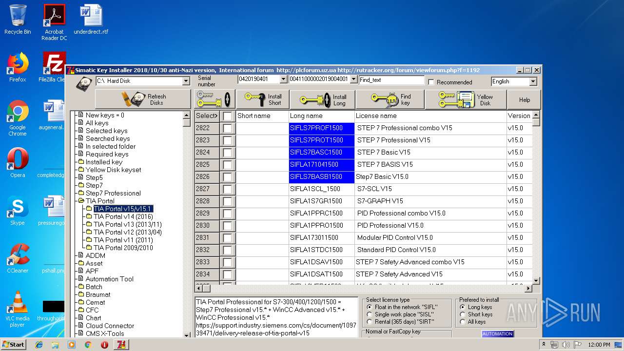This screenshot has width=624, height=351.
Task: Click the Find key button
Action: (390, 99)
